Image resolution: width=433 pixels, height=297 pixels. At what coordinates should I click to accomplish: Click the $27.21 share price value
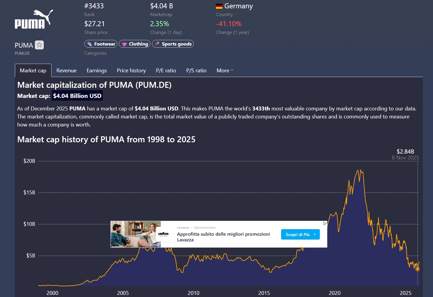click(x=94, y=24)
